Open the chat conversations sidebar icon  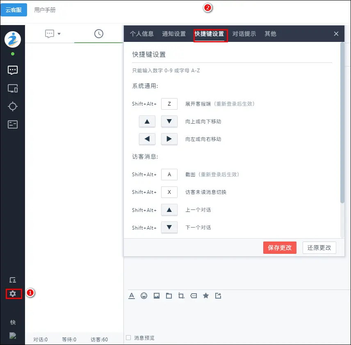[x=13, y=70]
